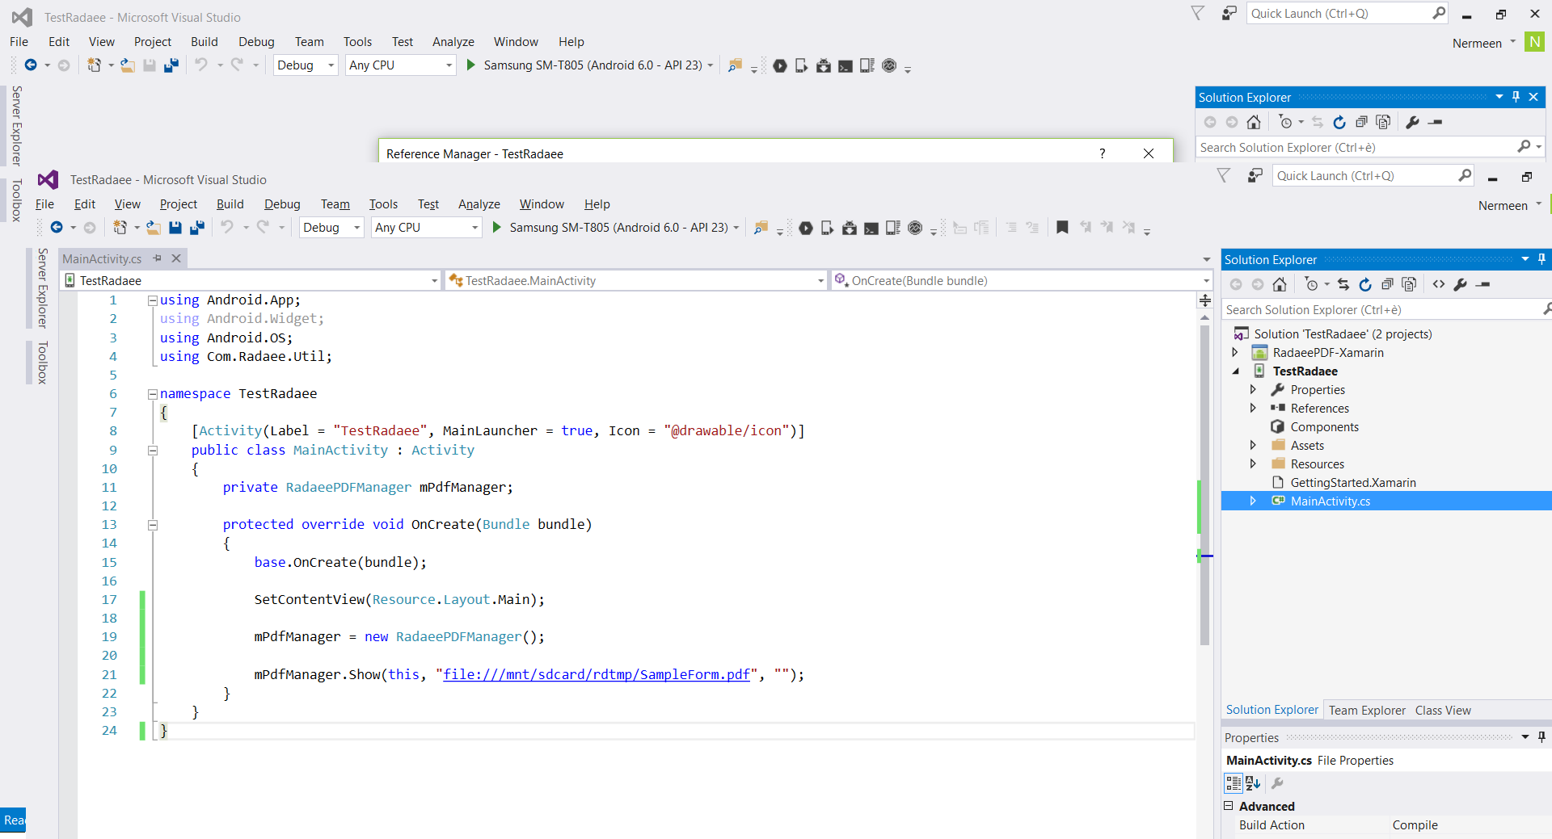Click the Reference Manager help question mark
This screenshot has width=1552, height=839.
[x=1102, y=153]
